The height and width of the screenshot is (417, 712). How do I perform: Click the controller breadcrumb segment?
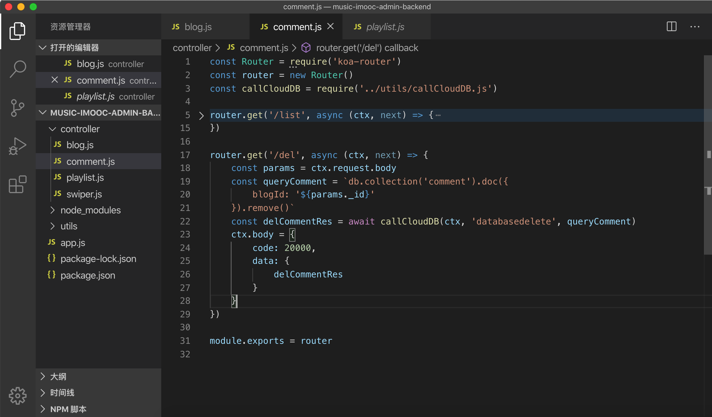pos(192,48)
